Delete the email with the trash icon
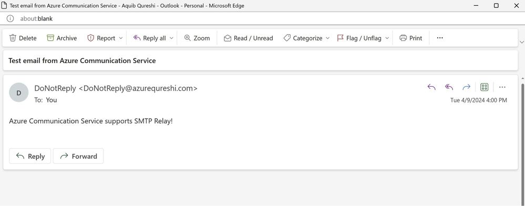This screenshot has width=525, height=206. point(23,38)
